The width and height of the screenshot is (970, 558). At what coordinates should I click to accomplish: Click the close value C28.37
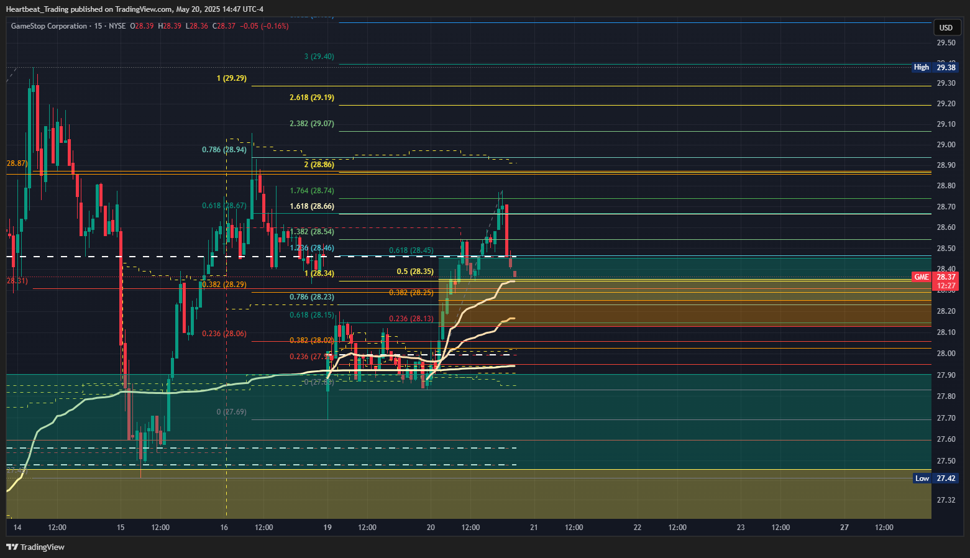(x=224, y=26)
